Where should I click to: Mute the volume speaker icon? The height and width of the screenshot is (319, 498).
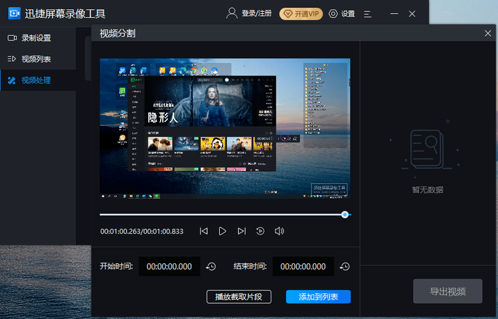coord(279,231)
